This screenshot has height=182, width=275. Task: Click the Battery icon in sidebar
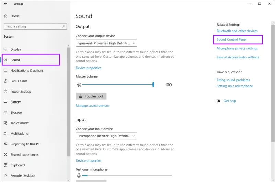(x=5, y=102)
